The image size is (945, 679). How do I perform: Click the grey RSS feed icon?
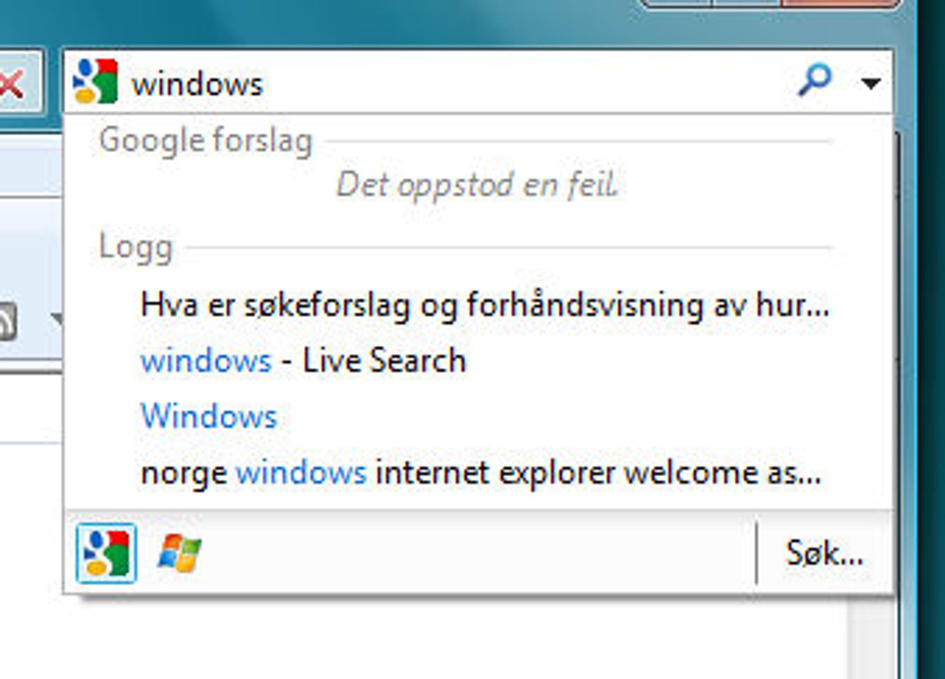pos(8,322)
